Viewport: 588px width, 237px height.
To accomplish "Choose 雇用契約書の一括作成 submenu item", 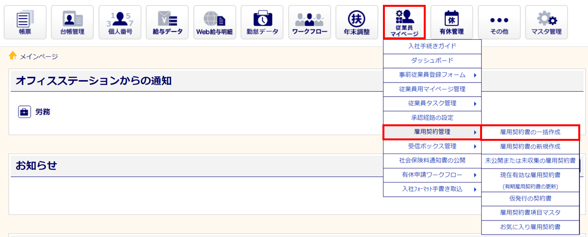I will 530,132.
